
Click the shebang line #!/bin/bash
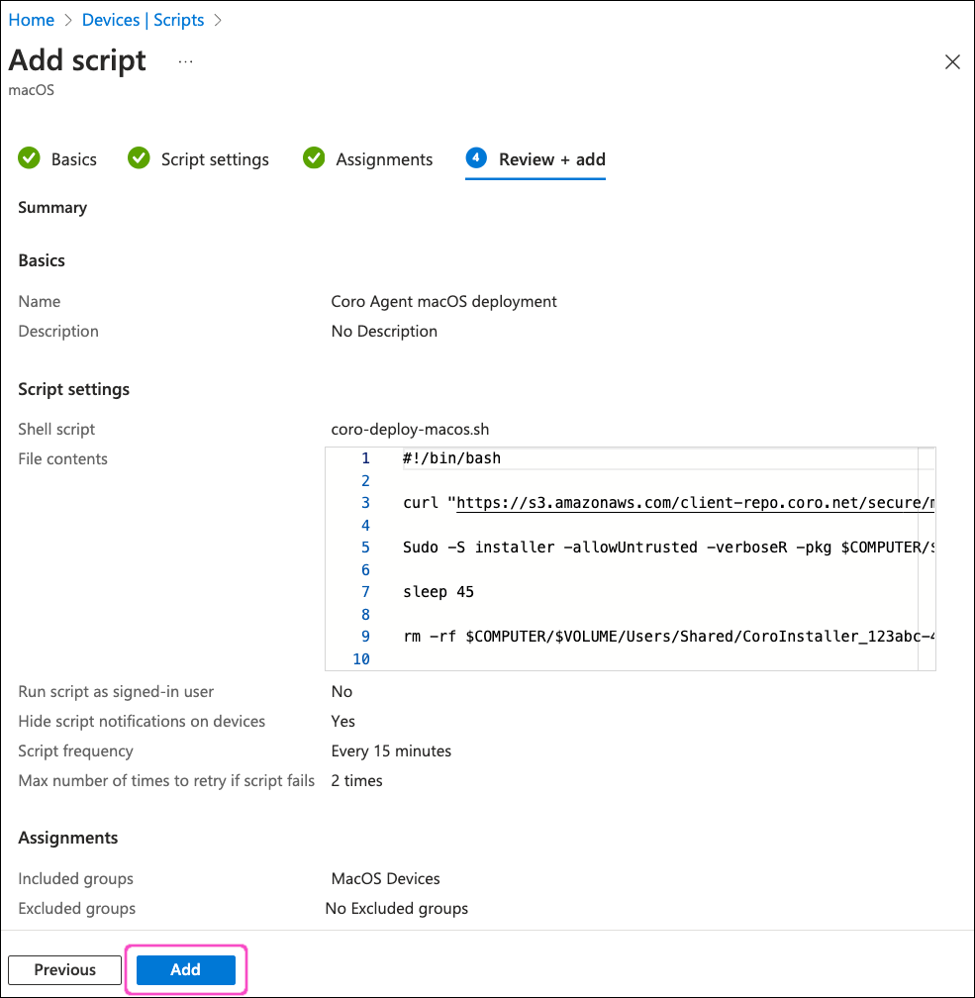pyautogui.click(x=451, y=458)
